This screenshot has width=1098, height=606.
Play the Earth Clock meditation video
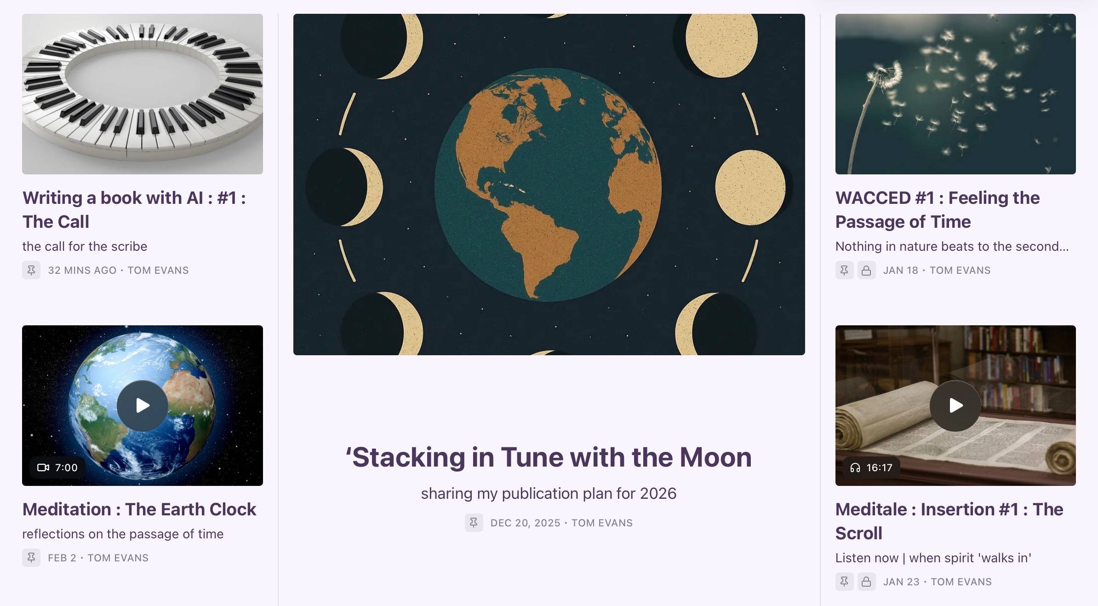pos(143,405)
